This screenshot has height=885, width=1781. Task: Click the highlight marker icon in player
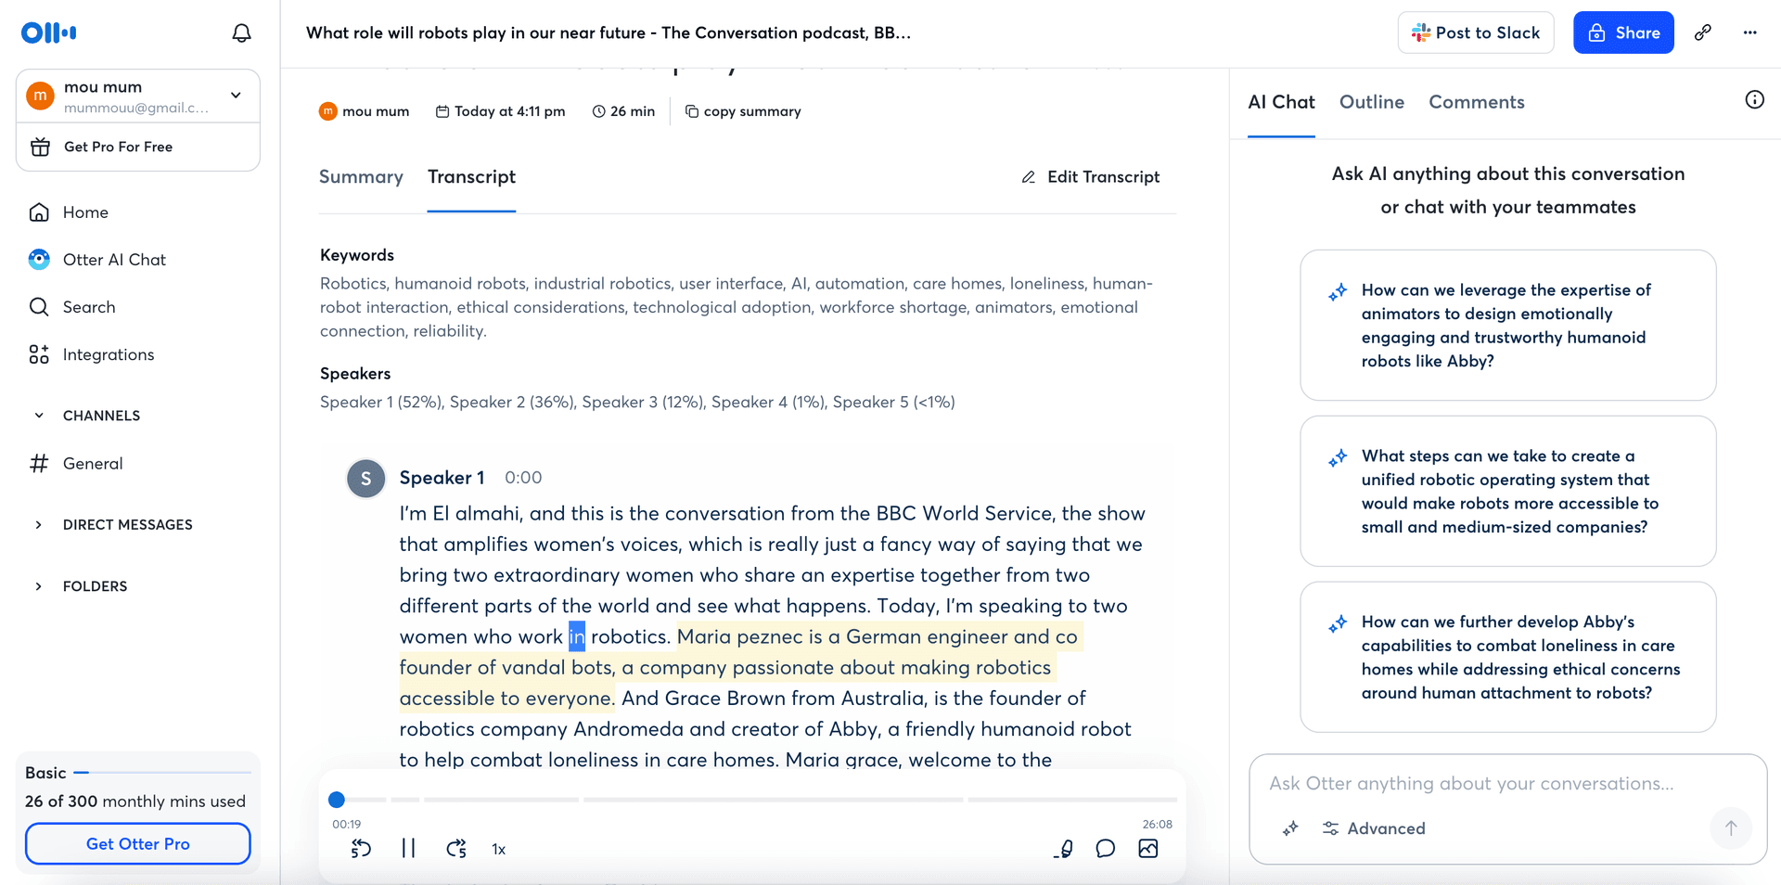coord(1064,849)
